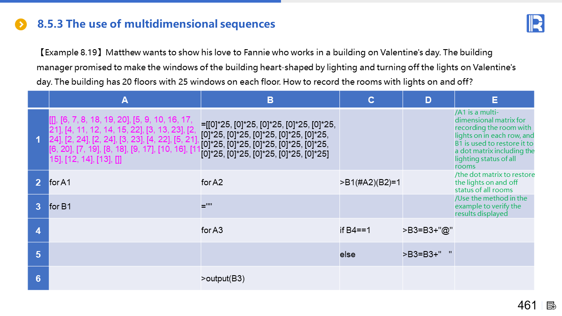Image resolution: width=562 pixels, height=316 pixels.
Task: Click the green comment in cell E3
Action: coord(494,206)
